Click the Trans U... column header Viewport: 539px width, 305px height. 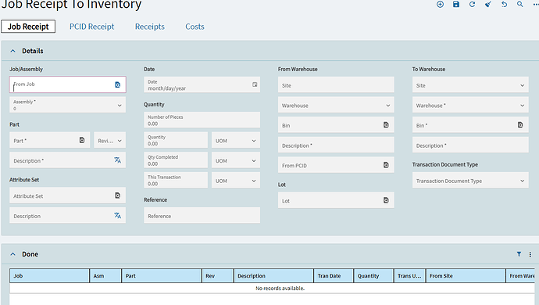[410, 276]
